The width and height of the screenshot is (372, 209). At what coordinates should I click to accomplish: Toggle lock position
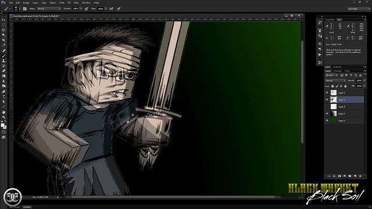click(341, 86)
